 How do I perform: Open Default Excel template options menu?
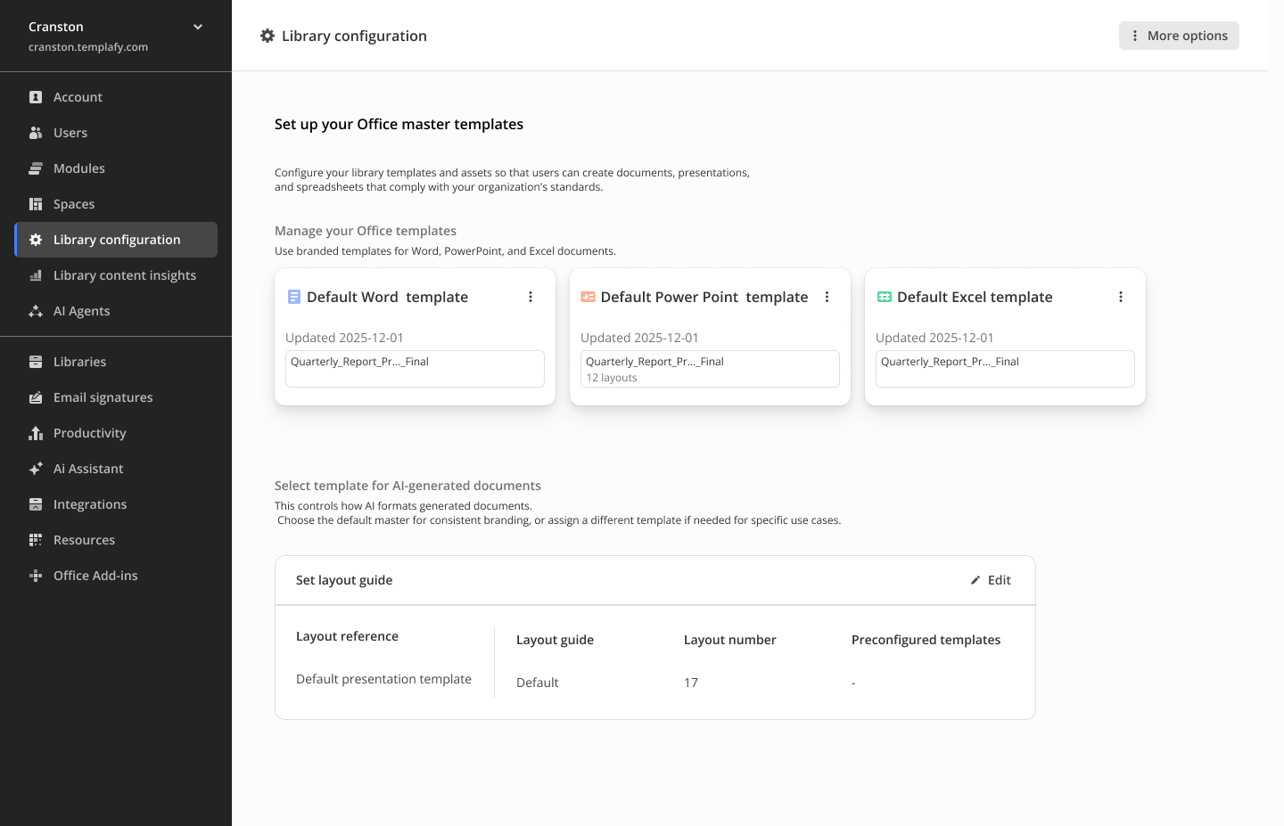point(1121,297)
